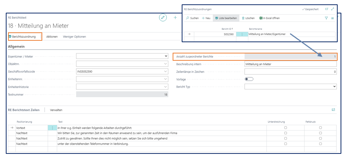The height and width of the screenshot is (156, 342).
Task: Expand the Bericht Typ dropdown
Action: point(334,87)
